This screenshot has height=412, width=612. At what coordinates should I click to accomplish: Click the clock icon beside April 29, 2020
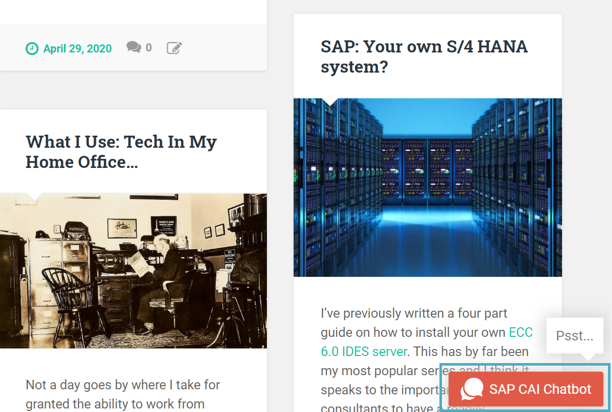32,48
